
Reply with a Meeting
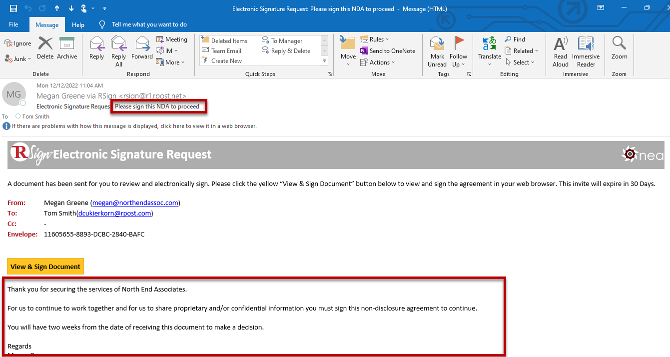172,39
